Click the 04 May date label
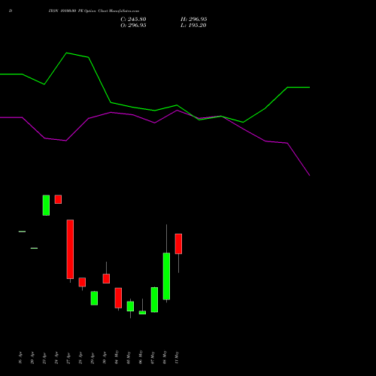Image resolution: width=376 pixels, height=376 pixels. (x=117, y=357)
